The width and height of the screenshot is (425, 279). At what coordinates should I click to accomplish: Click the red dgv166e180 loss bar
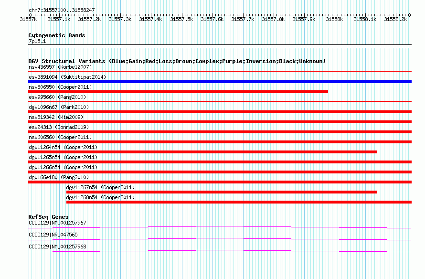pyautogui.click(x=220, y=182)
